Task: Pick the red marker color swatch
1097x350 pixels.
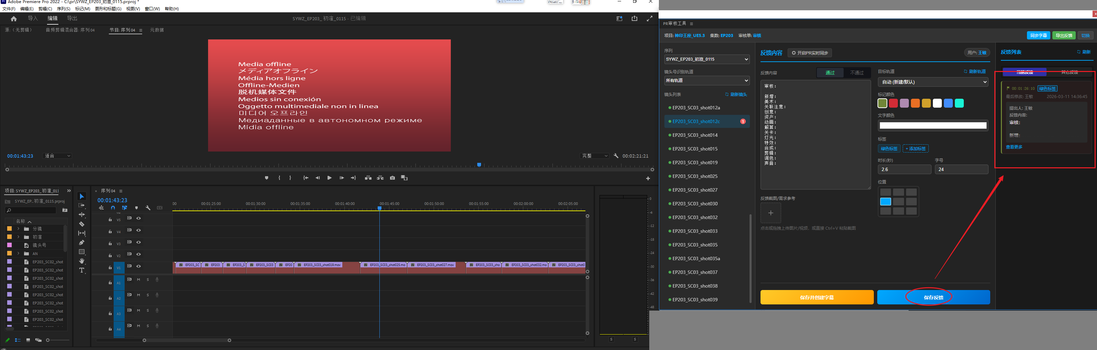Action: [893, 103]
